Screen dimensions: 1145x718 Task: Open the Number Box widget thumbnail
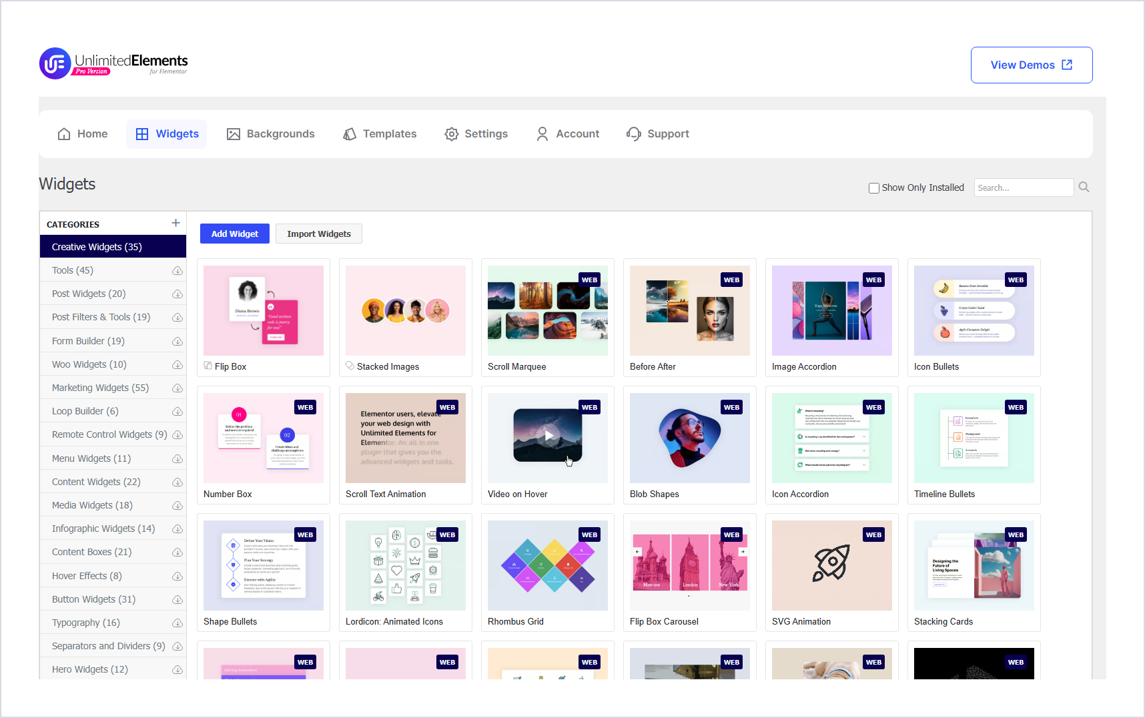coord(264,438)
